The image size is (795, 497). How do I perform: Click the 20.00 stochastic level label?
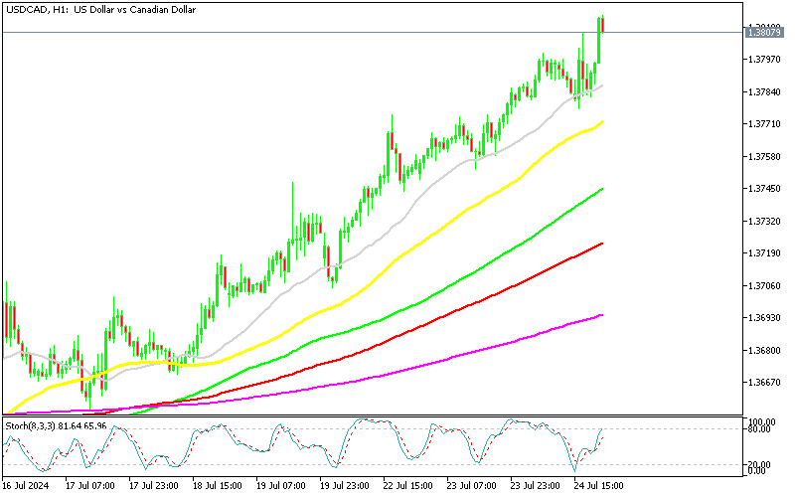pyautogui.click(x=760, y=464)
